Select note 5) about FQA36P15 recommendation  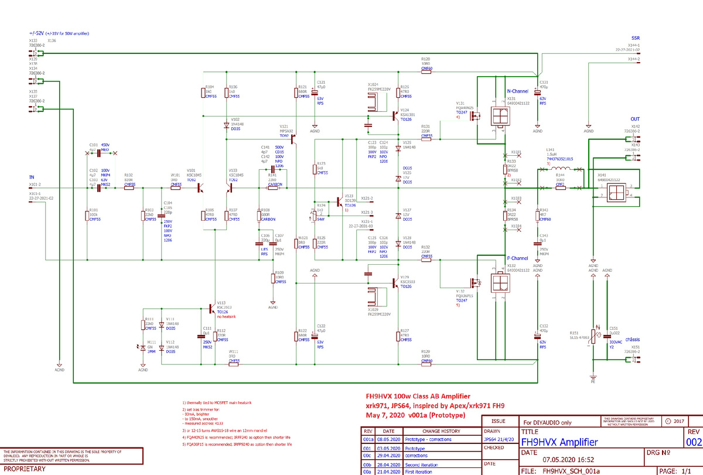tap(237, 445)
